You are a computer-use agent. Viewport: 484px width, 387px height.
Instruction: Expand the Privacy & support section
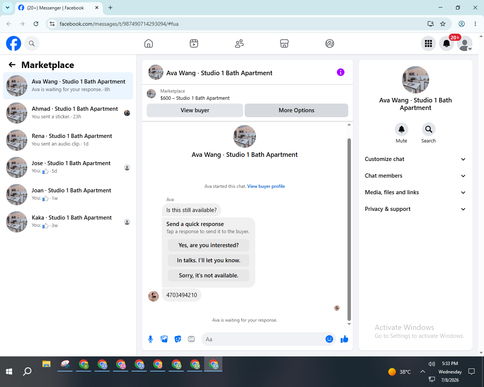tap(416, 209)
